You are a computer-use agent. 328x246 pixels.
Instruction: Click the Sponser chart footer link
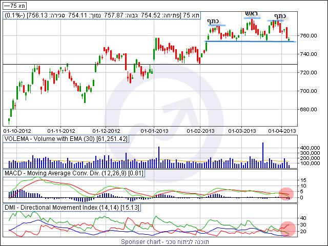click(165, 242)
